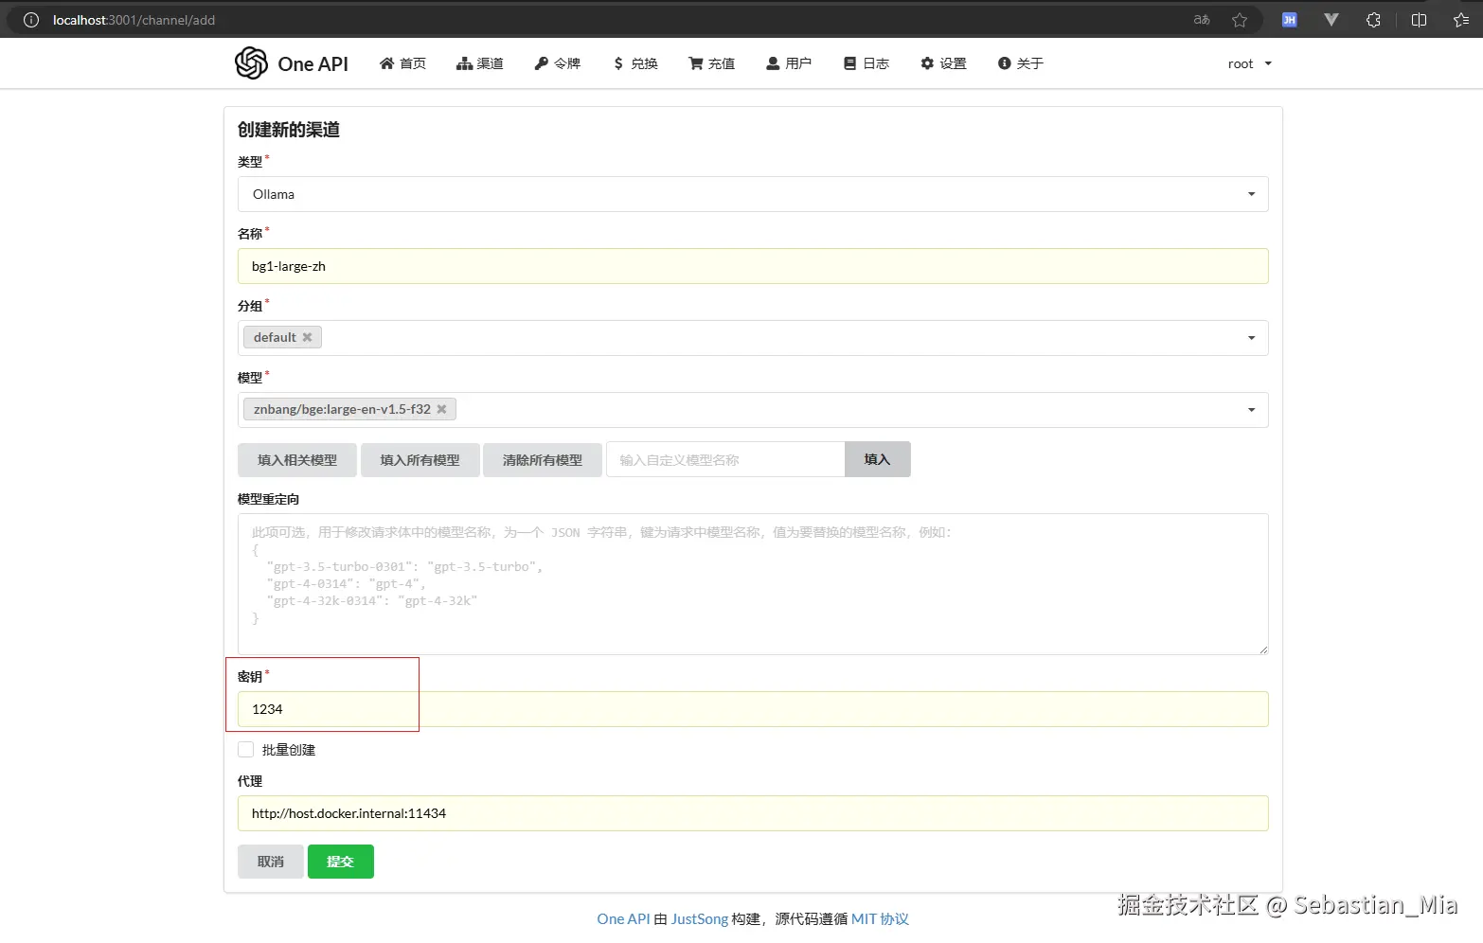Expand the 分组 group dropdown arrow
The height and width of the screenshot is (943, 1483).
[x=1251, y=338]
